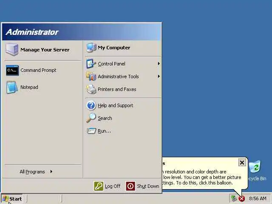Viewport: 272px width, 204px height.
Task: Launch Command Prompt from its black icon
Action: click(12, 70)
